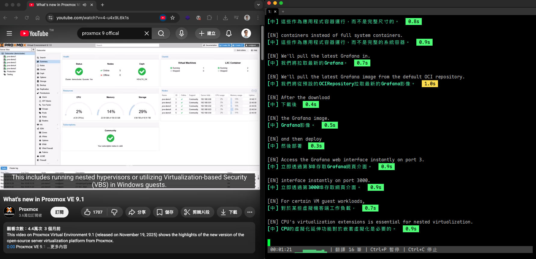Dislike the Proxmox video
The image size is (536, 259).
115,212
